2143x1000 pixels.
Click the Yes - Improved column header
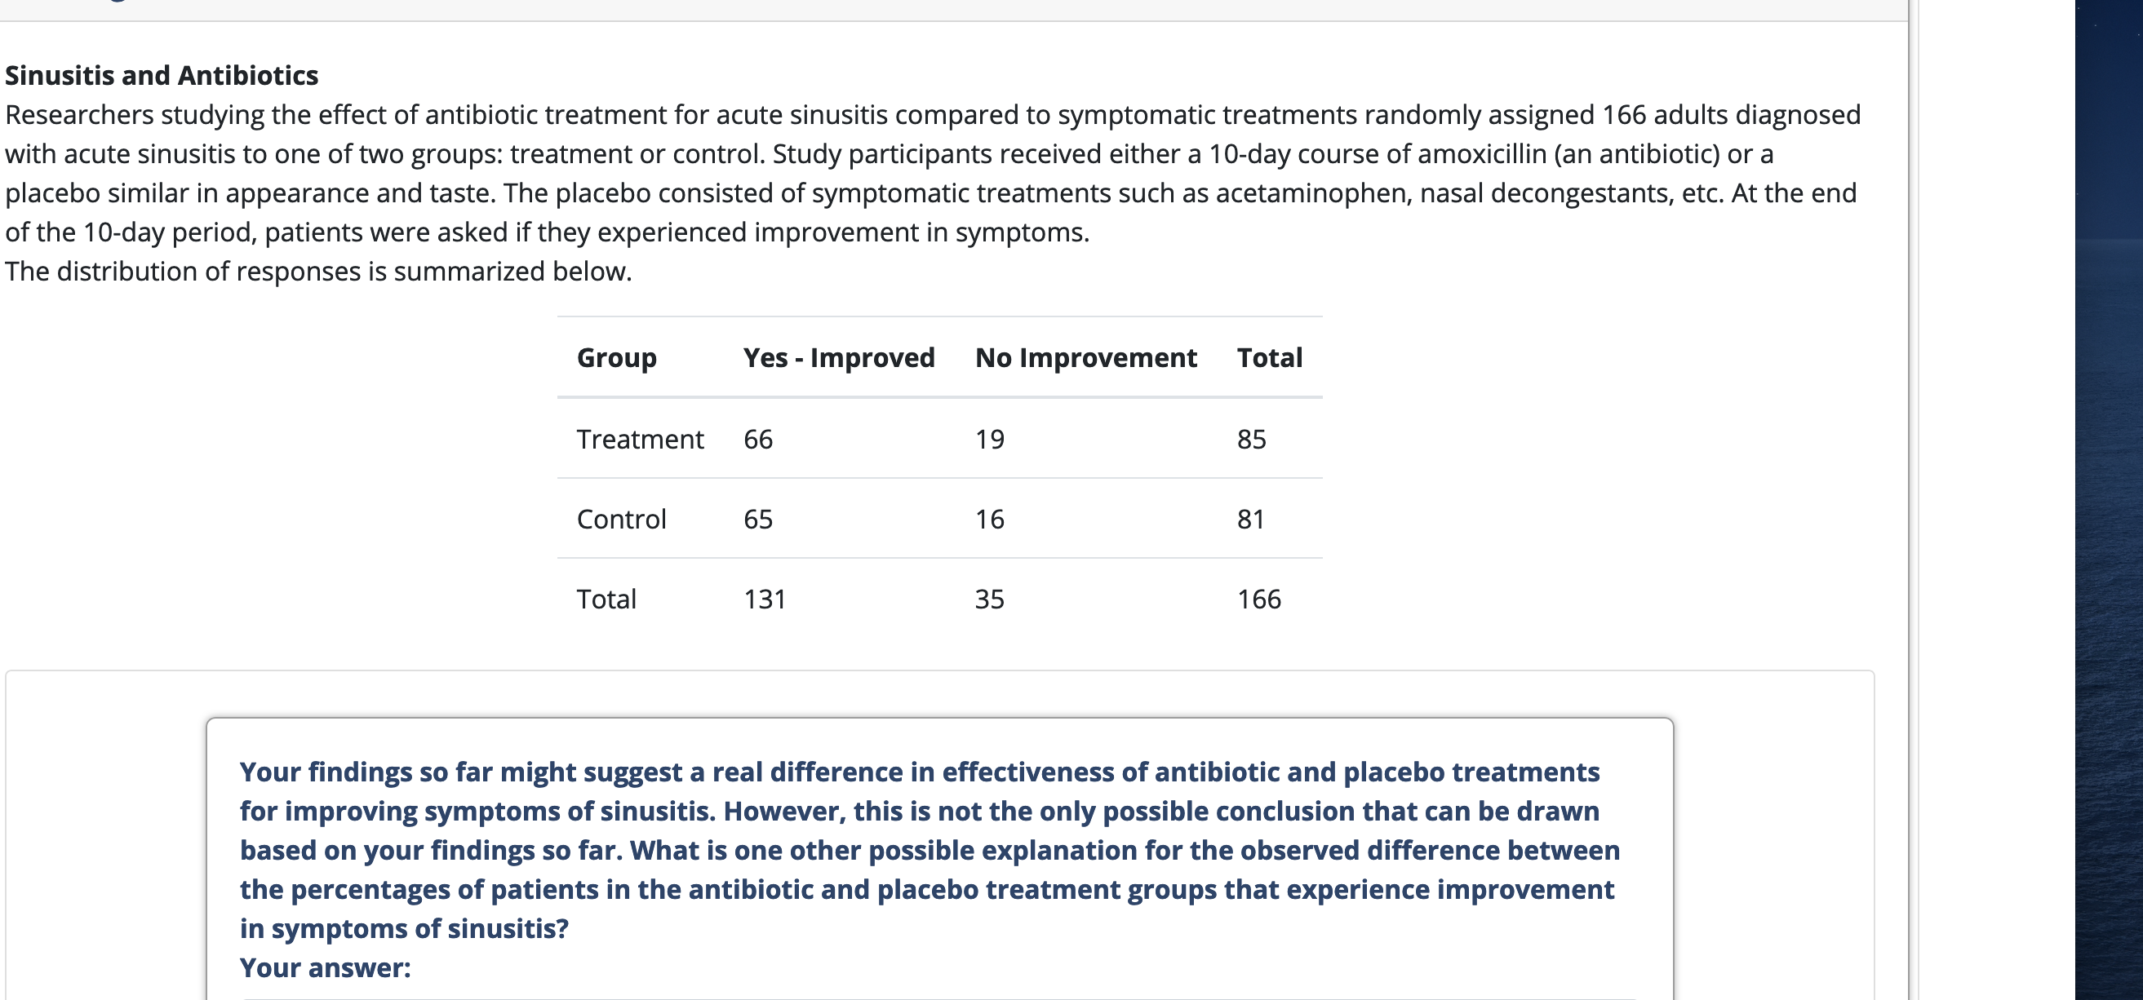(839, 357)
